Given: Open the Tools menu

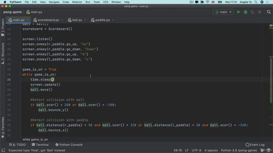Looking at the screenshot, I should click(97, 2).
